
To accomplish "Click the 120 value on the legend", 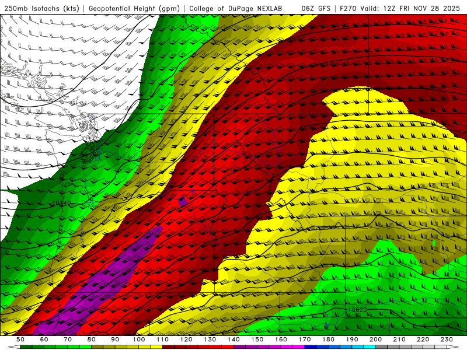I will tap(186, 339).
